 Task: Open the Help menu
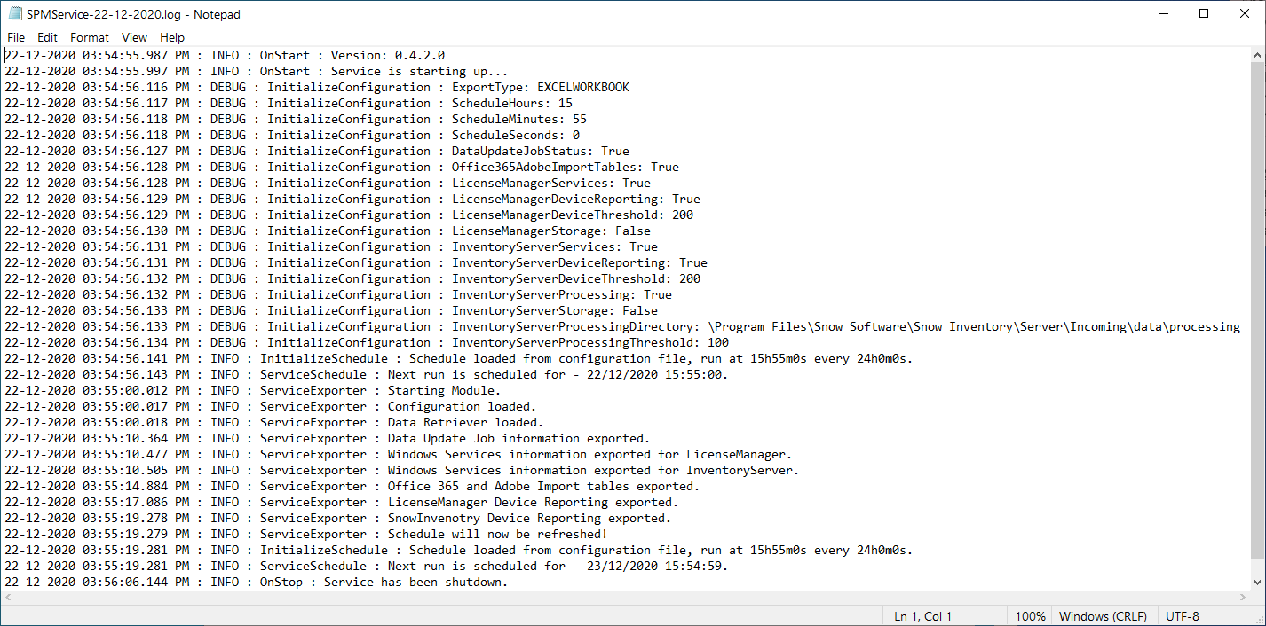point(172,37)
